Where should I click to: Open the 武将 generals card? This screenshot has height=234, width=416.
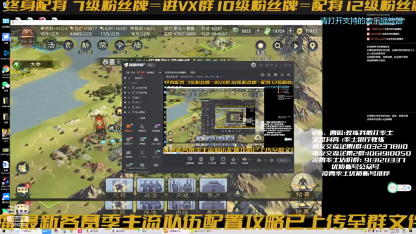pyautogui.click(x=120, y=188)
